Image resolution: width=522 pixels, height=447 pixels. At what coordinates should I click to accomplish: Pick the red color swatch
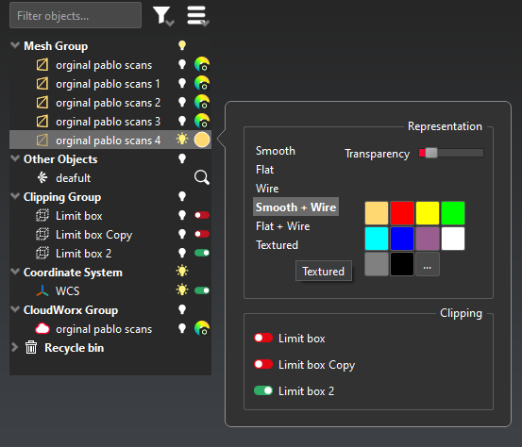pyautogui.click(x=402, y=213)
